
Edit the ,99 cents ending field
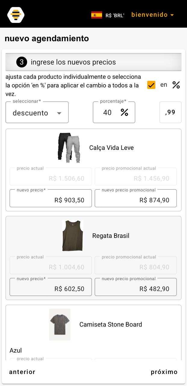pos(170,112)
